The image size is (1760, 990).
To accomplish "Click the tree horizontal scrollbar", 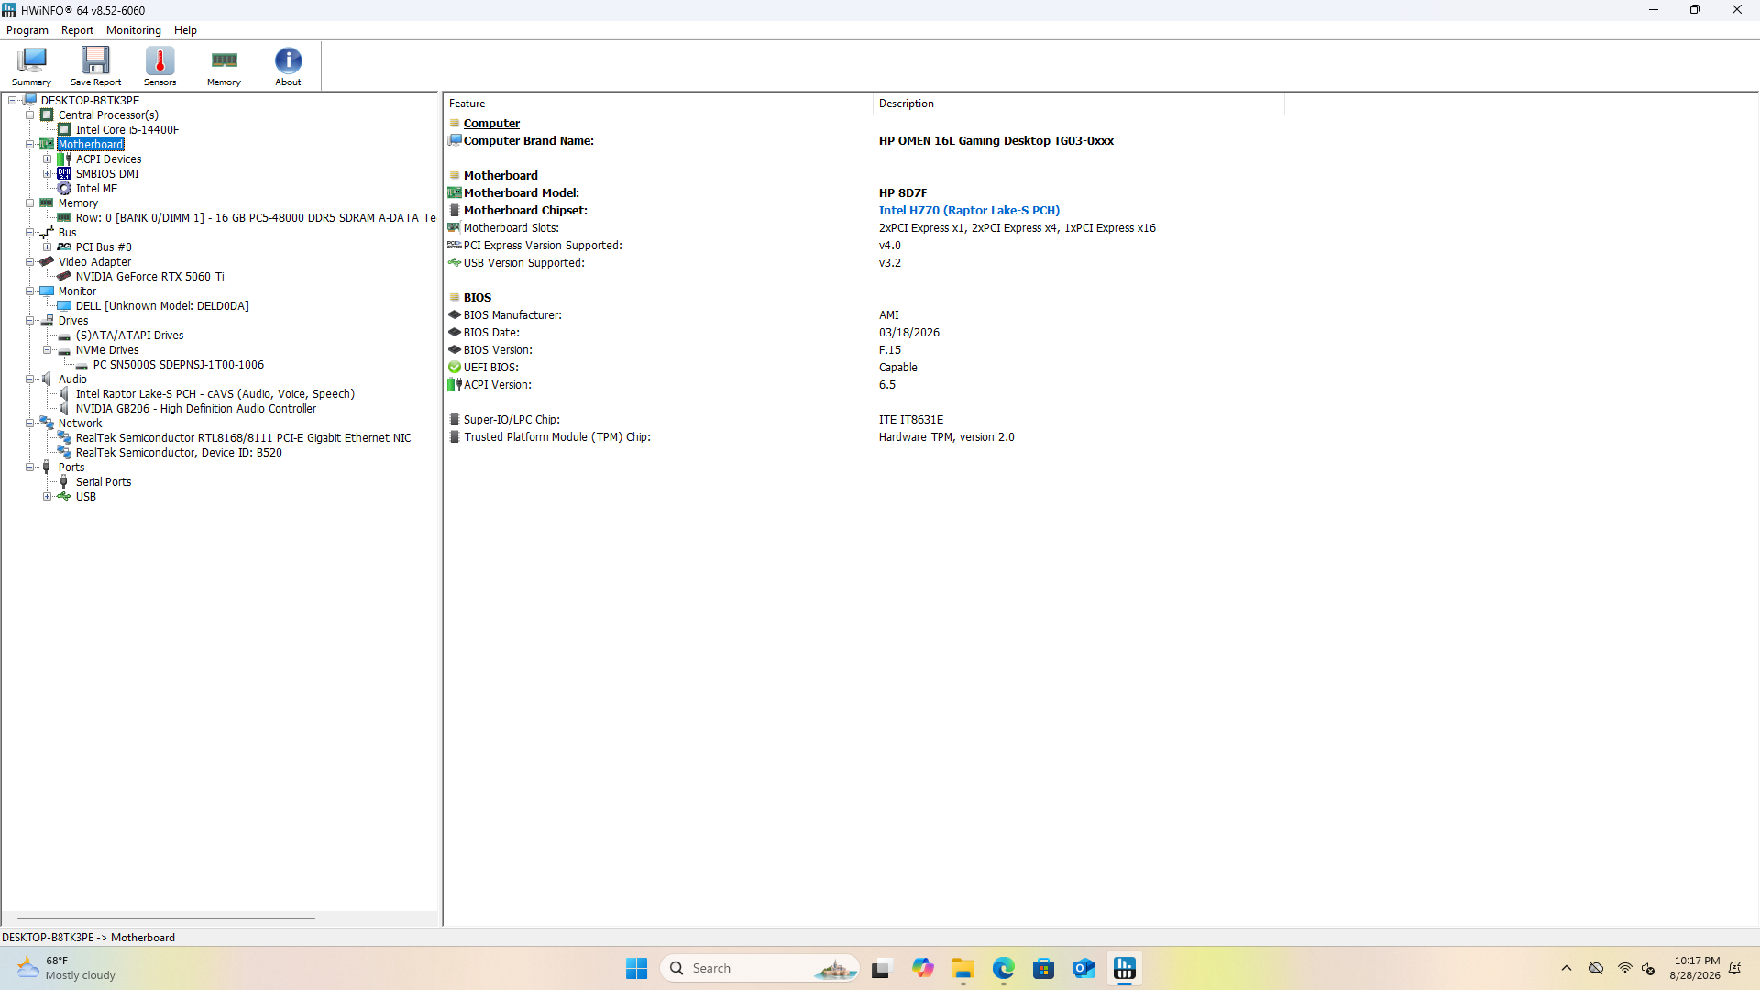I will point(166,918).
